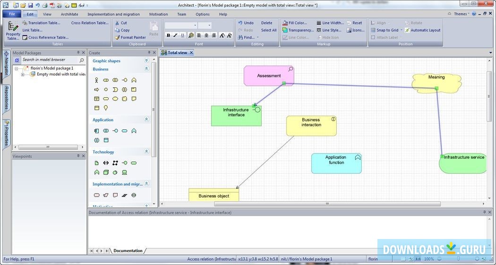
Task: Click in the model browser search field
Action: pos(49,60)
